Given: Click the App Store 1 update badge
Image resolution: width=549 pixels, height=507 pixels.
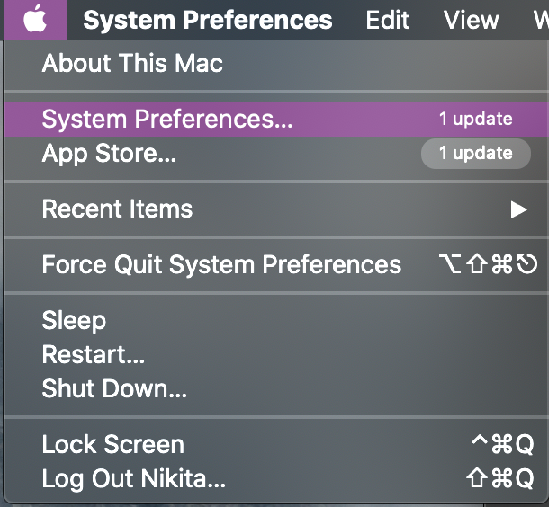Looking at the screenshot, I should coord(475,153).
